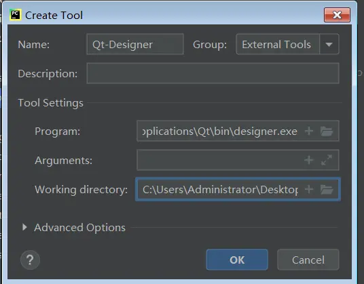Click the Tool Settings heading

(x=51, y=103)
